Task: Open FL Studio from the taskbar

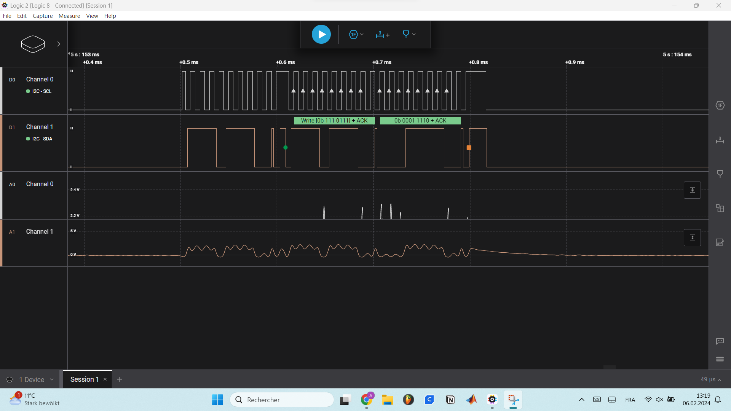Action: (x=409, y=400)
